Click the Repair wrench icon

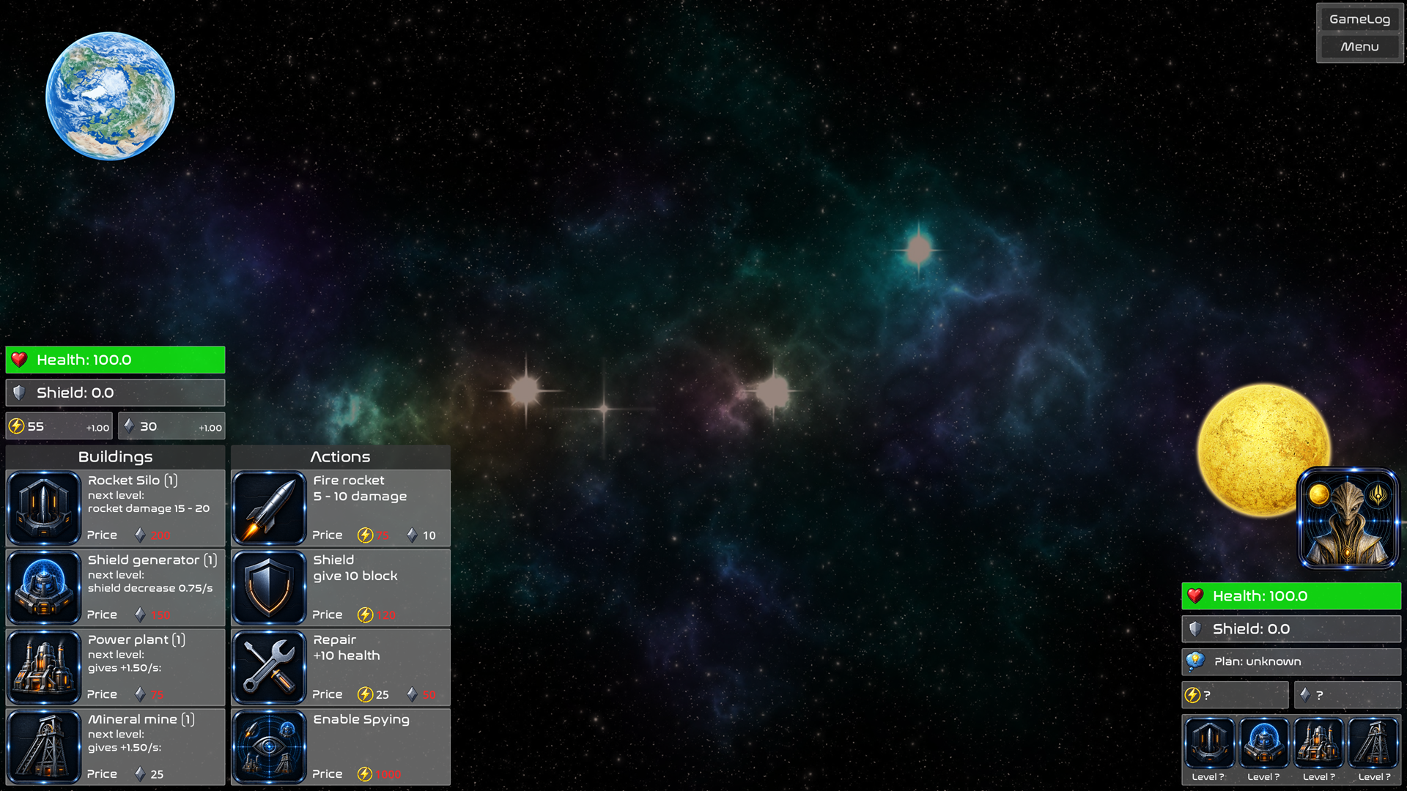pyautogui.click(x=269, y=667)
